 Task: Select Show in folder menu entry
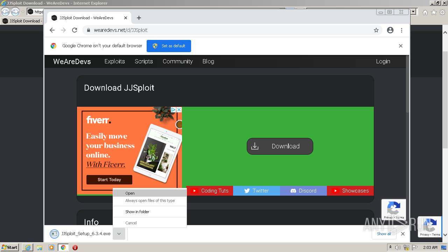point(150,212)
